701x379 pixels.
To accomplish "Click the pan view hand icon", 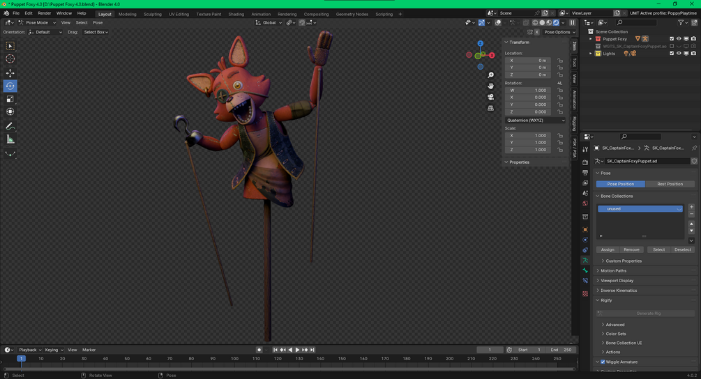I will pos(490,86).
